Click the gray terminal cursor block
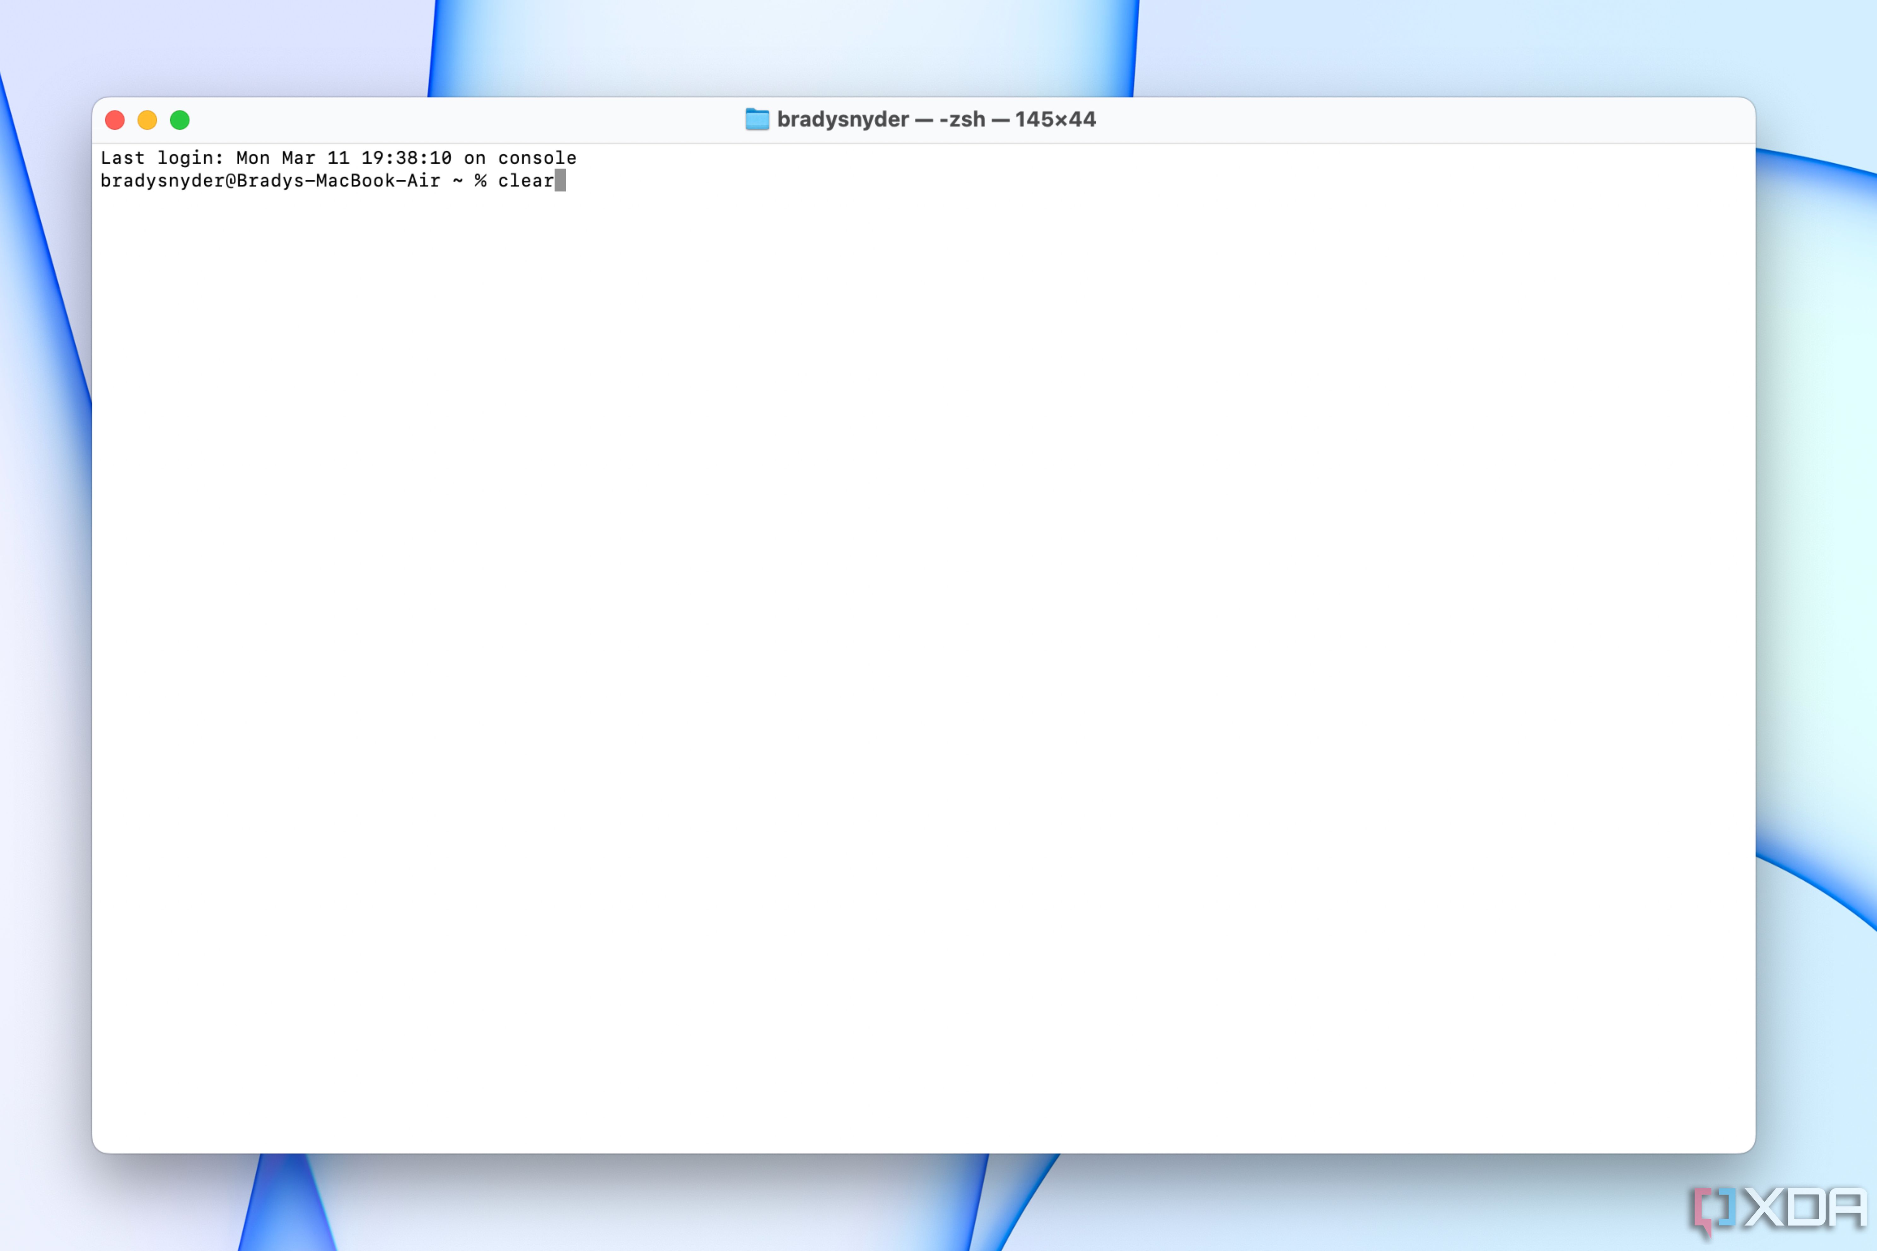Screen dimensions: 1877x1251 [x=560, y=180]
